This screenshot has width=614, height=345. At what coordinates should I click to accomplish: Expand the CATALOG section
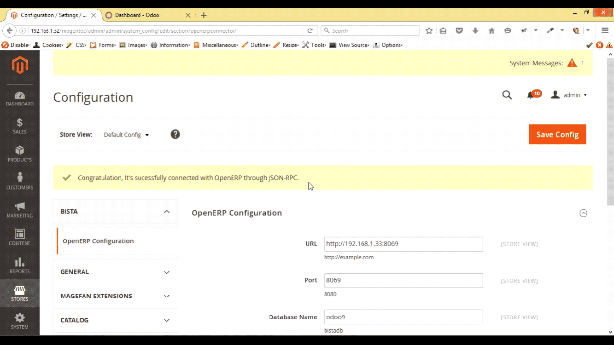click(x=115, y=320)
